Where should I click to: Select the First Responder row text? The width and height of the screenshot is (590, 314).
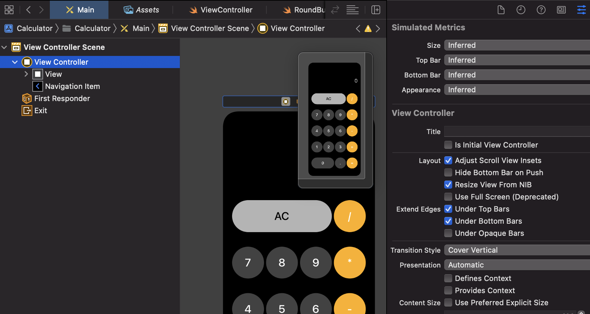pyautogui.click(x=62, y=98)
